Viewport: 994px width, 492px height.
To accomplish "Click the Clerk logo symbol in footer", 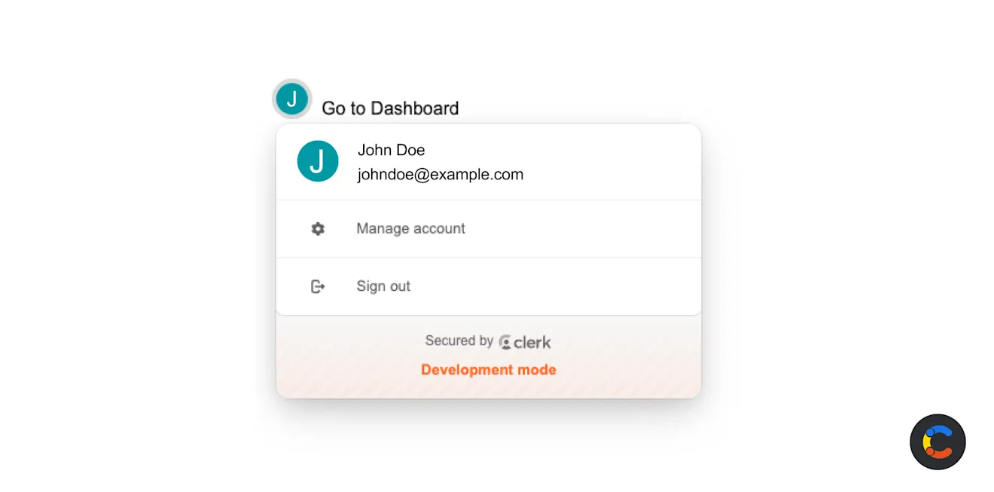I will point(505,342).
